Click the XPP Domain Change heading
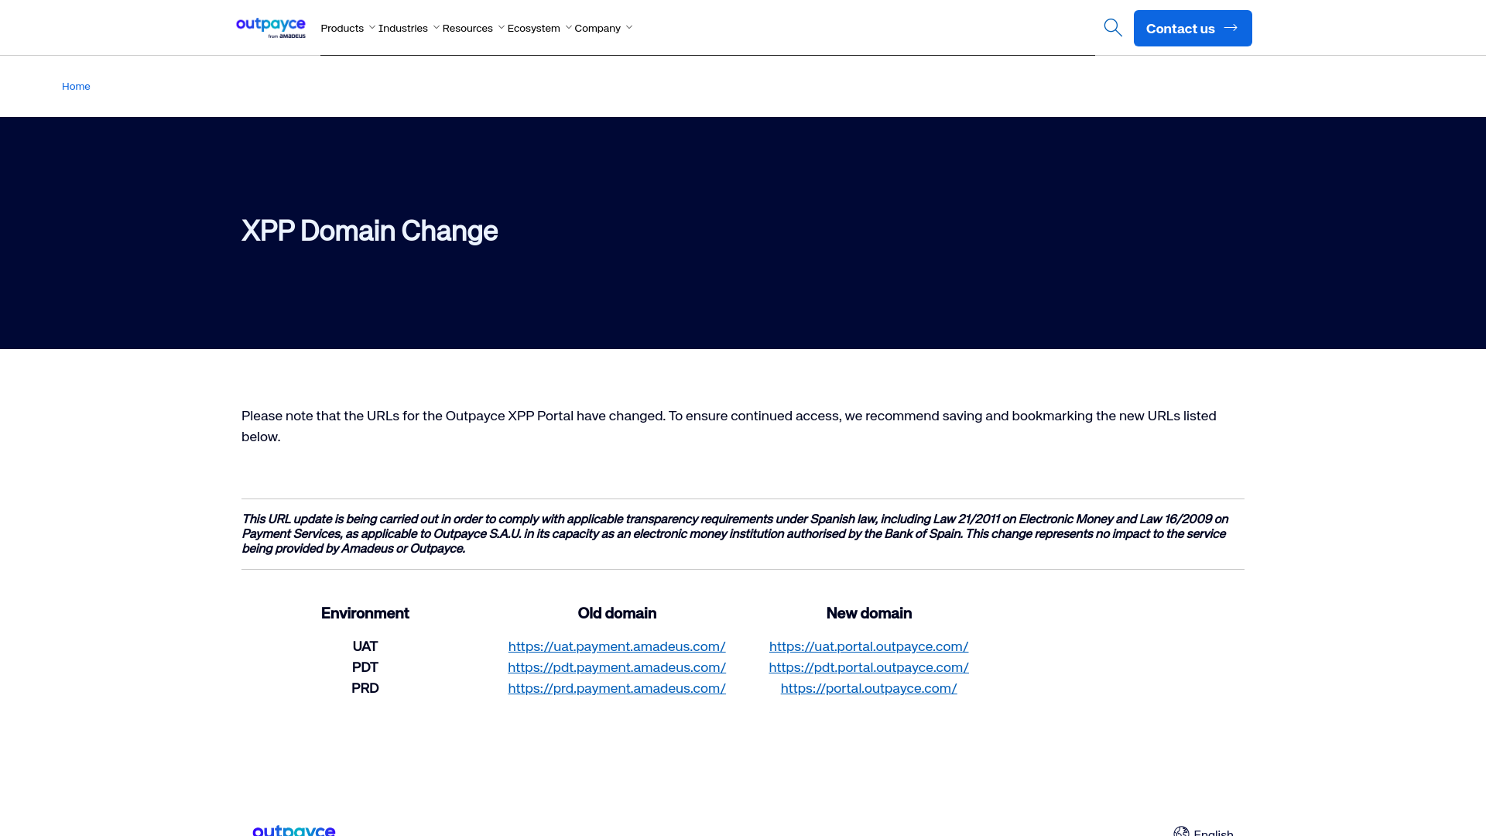Image resolution: width=1486 pixels, height=836 pixels. click(369, 231)
